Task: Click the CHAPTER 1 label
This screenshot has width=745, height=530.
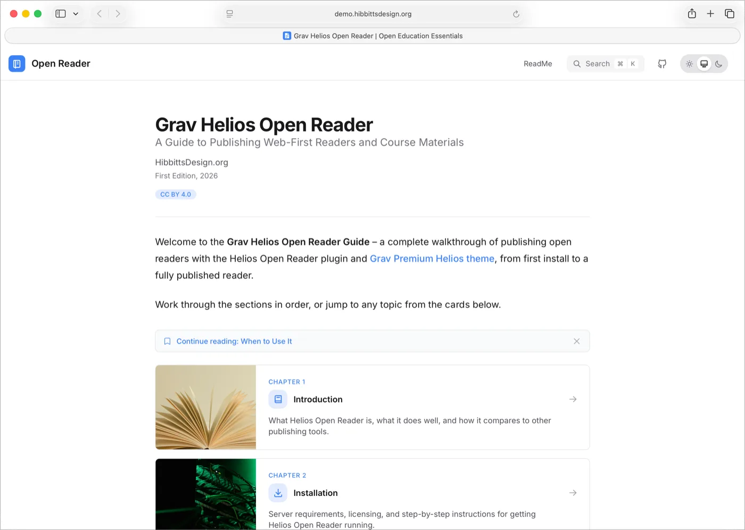Action: coord(287,382)
